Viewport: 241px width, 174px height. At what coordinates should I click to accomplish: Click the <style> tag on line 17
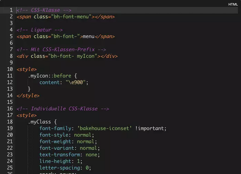tap(27, 116)
